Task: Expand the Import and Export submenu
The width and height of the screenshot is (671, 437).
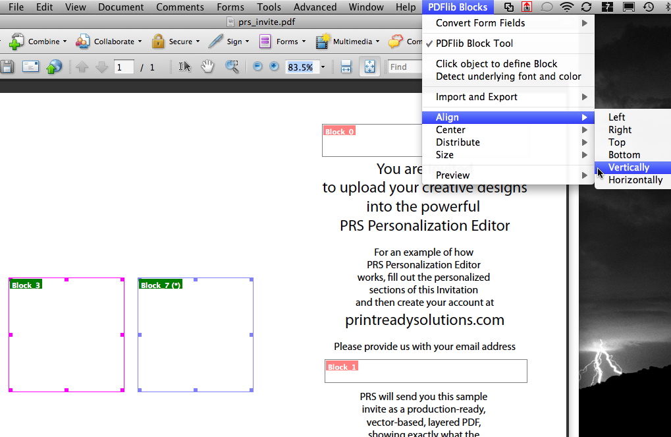Action: 508,97
